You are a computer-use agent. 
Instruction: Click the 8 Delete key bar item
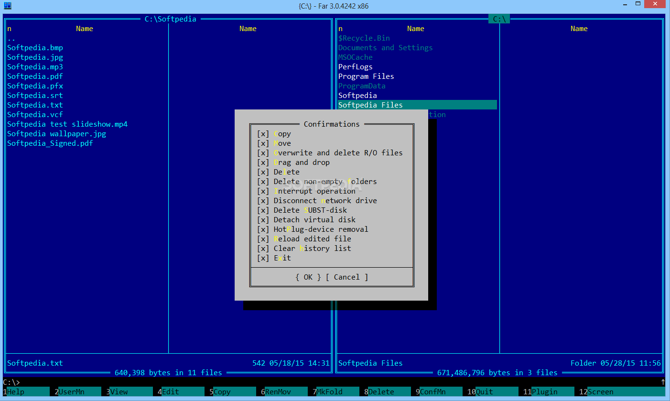pos(387,392)
